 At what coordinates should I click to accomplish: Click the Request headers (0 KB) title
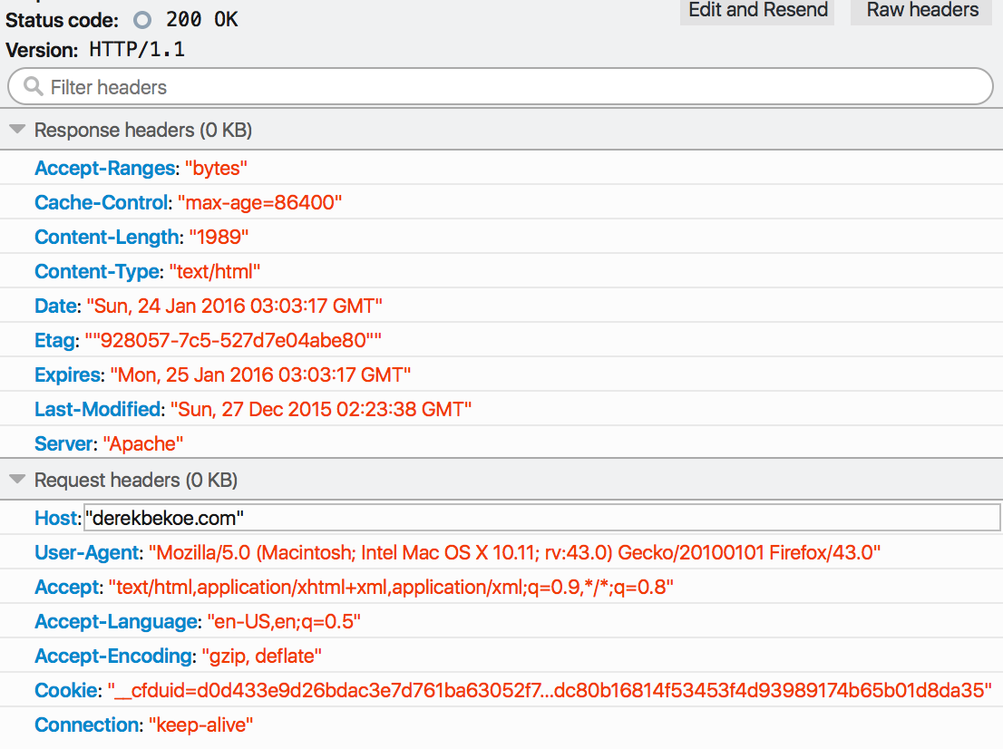tap(136, 481)
